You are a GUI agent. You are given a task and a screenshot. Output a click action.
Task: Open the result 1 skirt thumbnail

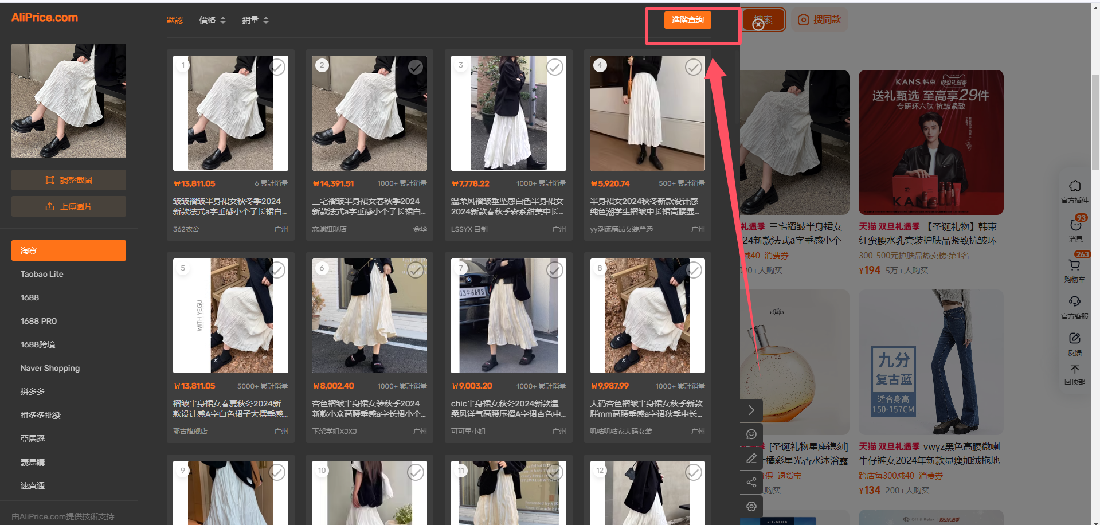(x=230, y=113)
